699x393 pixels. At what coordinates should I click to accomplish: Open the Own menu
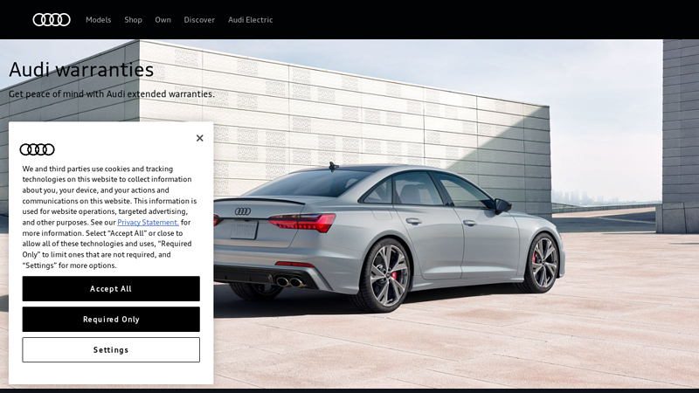pyautogui.click(x=163, y=19)
